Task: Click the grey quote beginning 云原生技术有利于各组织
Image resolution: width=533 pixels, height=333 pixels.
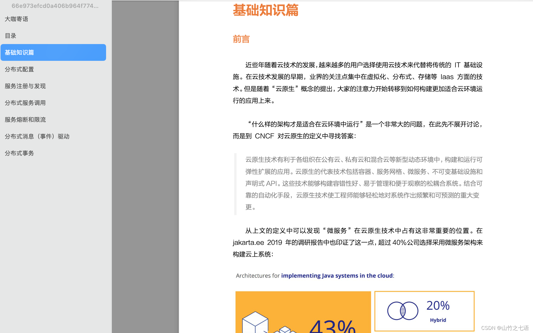Action: [x=364, y=183]
